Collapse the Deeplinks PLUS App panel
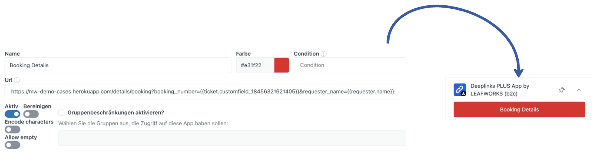601x159 pixels. coord(579,90)
